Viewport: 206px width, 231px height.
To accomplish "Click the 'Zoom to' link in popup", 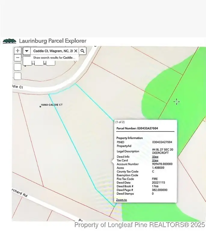I will tap(121, 200).
